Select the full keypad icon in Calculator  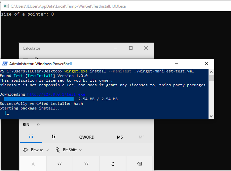(31, 137)
